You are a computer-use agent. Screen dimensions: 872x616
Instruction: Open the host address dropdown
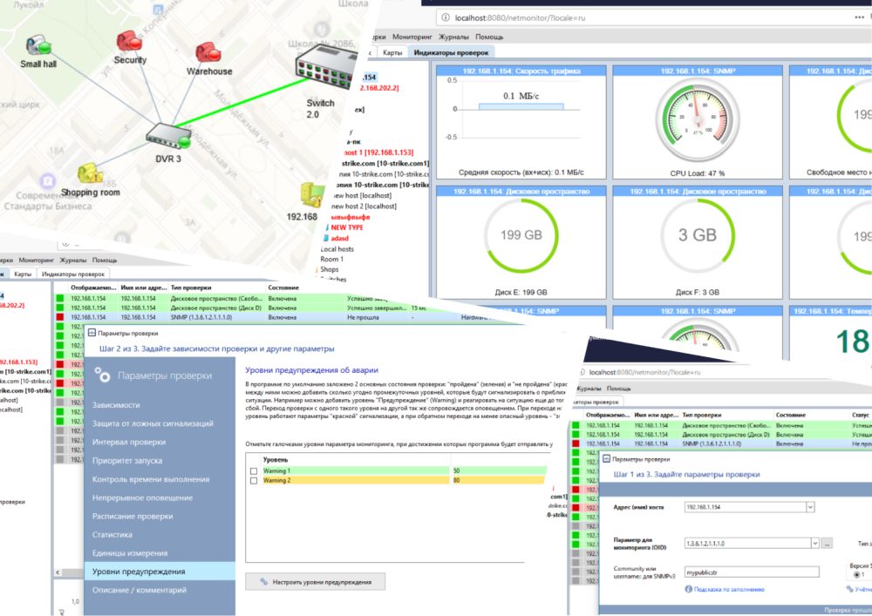coord(811,506)
